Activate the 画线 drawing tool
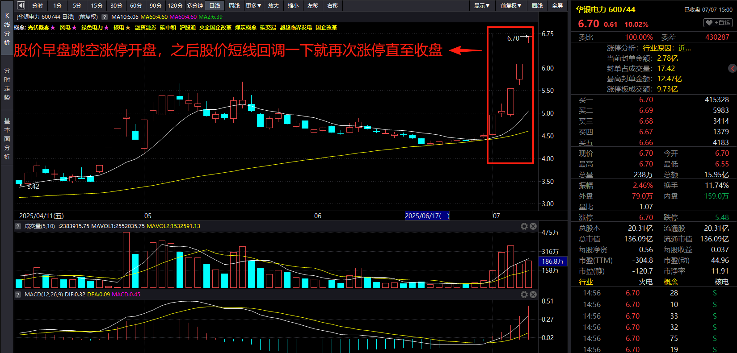The width and height of the screenshot is (737, 353). [x=537, y=5]
